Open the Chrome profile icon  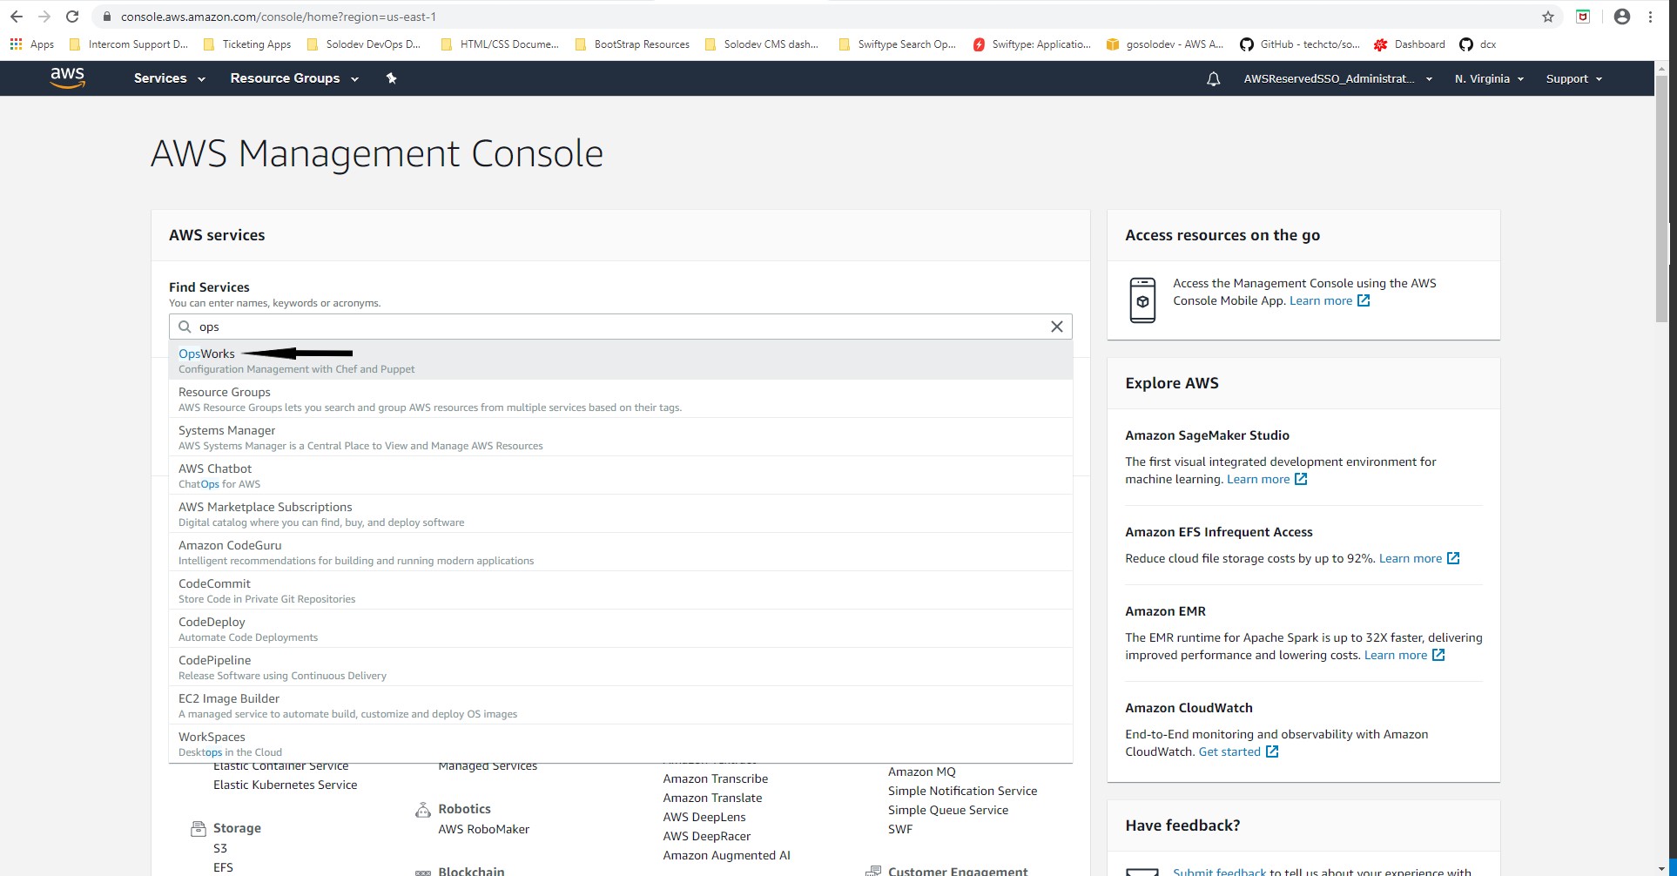[1621, 17]
